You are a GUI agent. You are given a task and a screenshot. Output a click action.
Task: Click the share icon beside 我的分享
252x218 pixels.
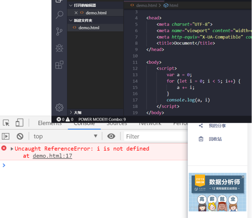coord(201,126)
